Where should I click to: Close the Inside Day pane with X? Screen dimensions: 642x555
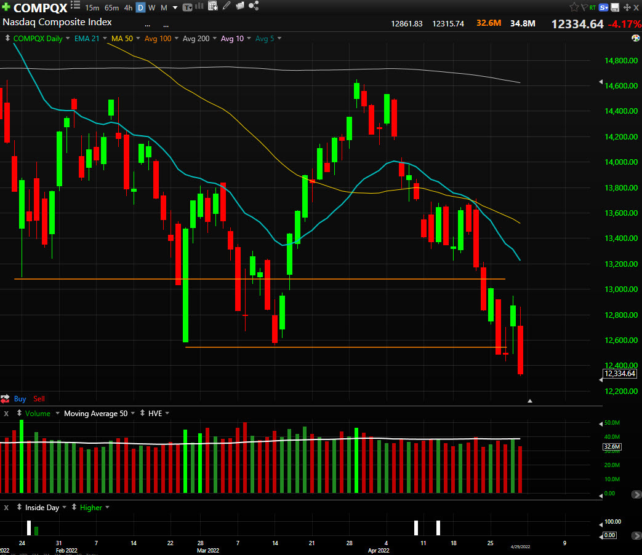pos(6,508)
